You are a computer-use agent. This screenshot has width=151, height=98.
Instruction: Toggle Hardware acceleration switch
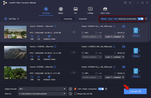click(140, 19)
